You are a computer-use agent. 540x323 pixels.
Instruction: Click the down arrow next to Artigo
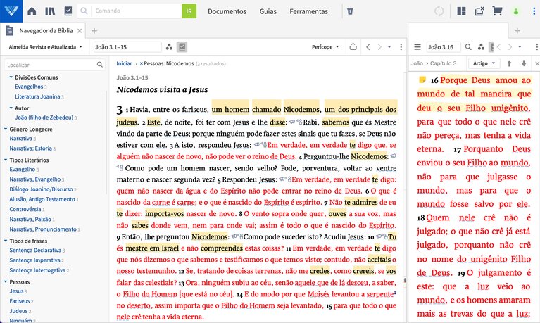pos(524,63)
